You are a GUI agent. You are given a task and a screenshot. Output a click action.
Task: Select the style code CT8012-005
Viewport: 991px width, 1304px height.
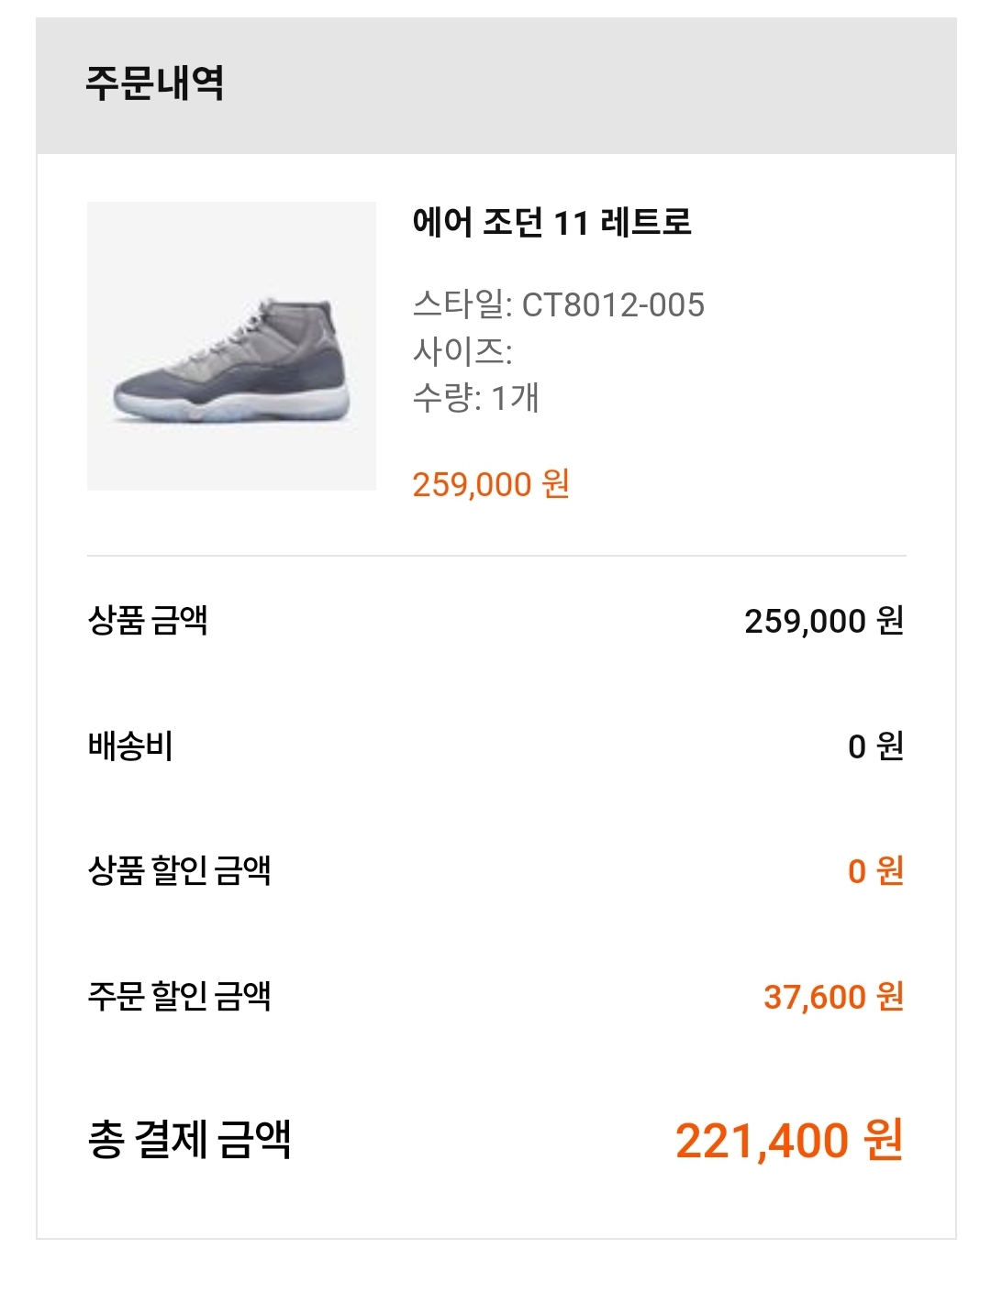[613, 304]
